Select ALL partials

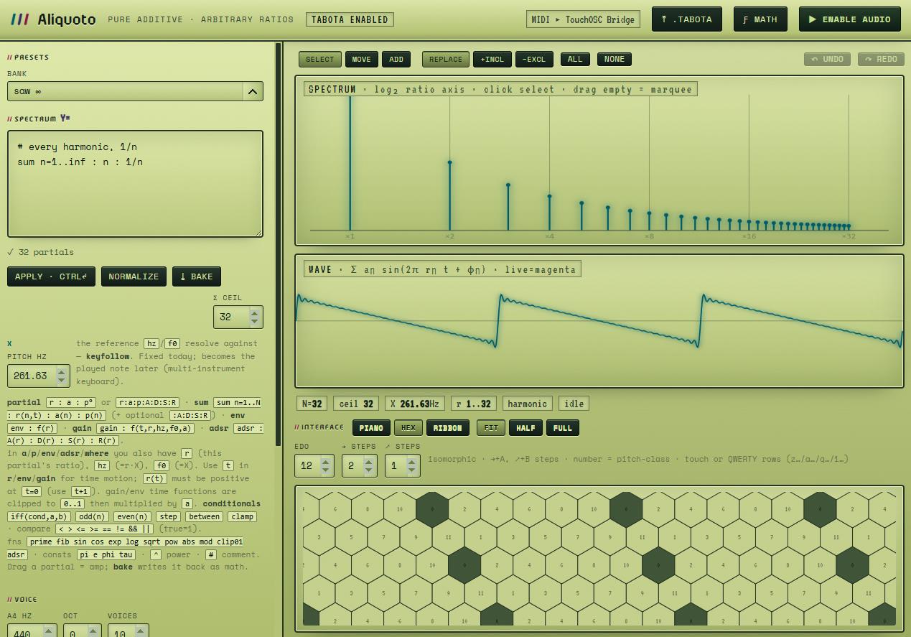click(575, 59)
